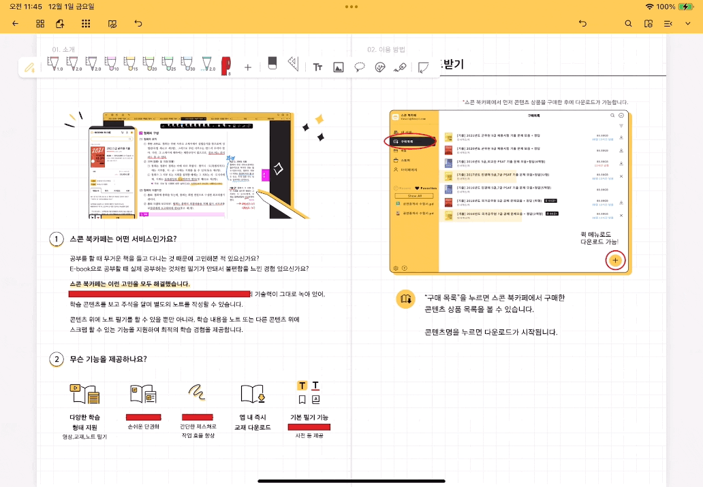Select the laser pointer tool
Image resolution: width=703 pixels, height=487 pixels.
coord(400,67)
